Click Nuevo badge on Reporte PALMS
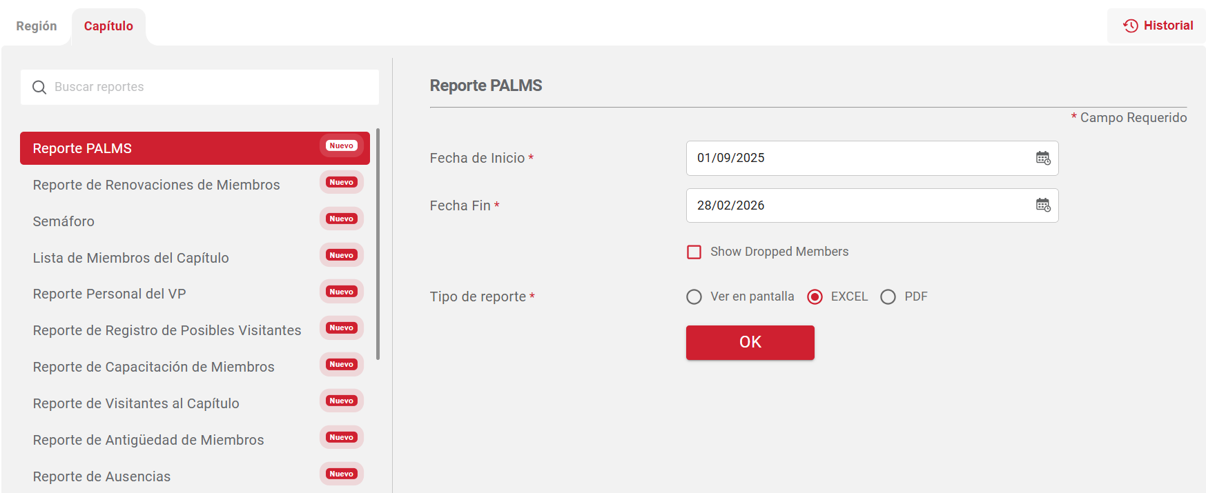This screenshot has height=493, width=1206. click(341, 145)
